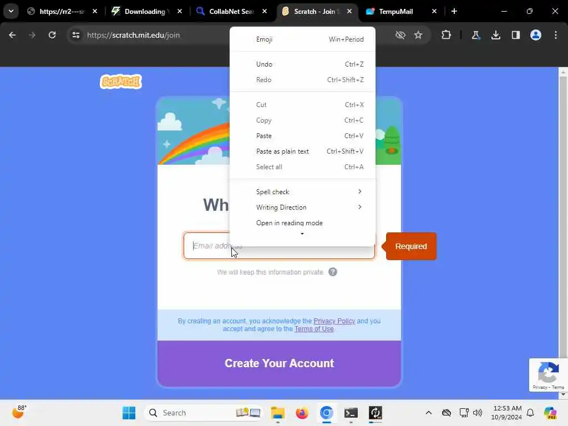Open the taskbar clock and date
Screen dimensions: 568x426
506,413
